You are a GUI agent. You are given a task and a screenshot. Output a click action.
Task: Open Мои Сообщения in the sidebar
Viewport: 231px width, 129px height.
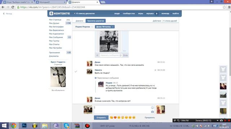[x=56, y=37]
